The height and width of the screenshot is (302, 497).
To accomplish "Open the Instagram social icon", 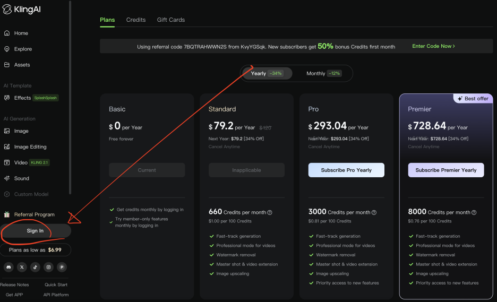I will 48,267.
